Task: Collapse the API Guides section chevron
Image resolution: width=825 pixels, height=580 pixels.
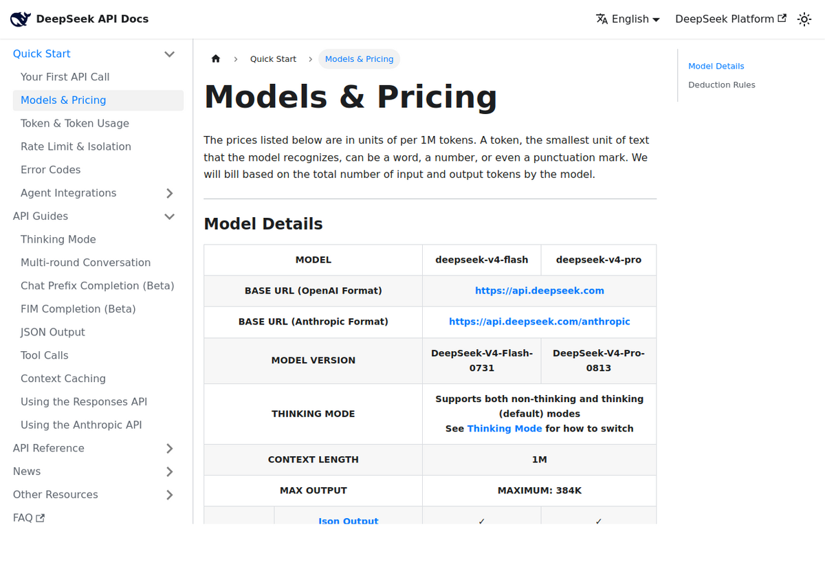Action: (x=169, y=216)
